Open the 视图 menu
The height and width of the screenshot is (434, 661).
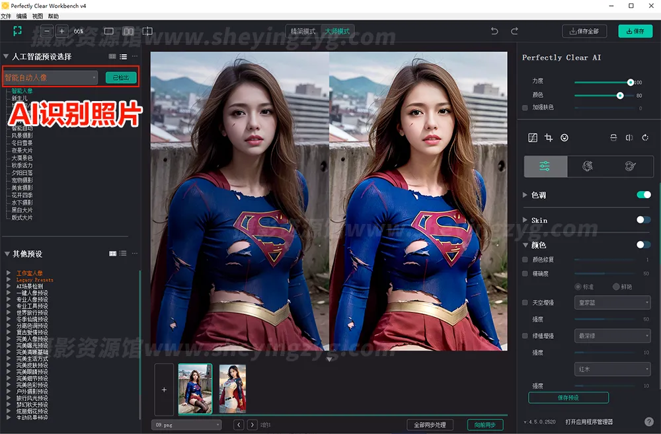click(38, 17)
